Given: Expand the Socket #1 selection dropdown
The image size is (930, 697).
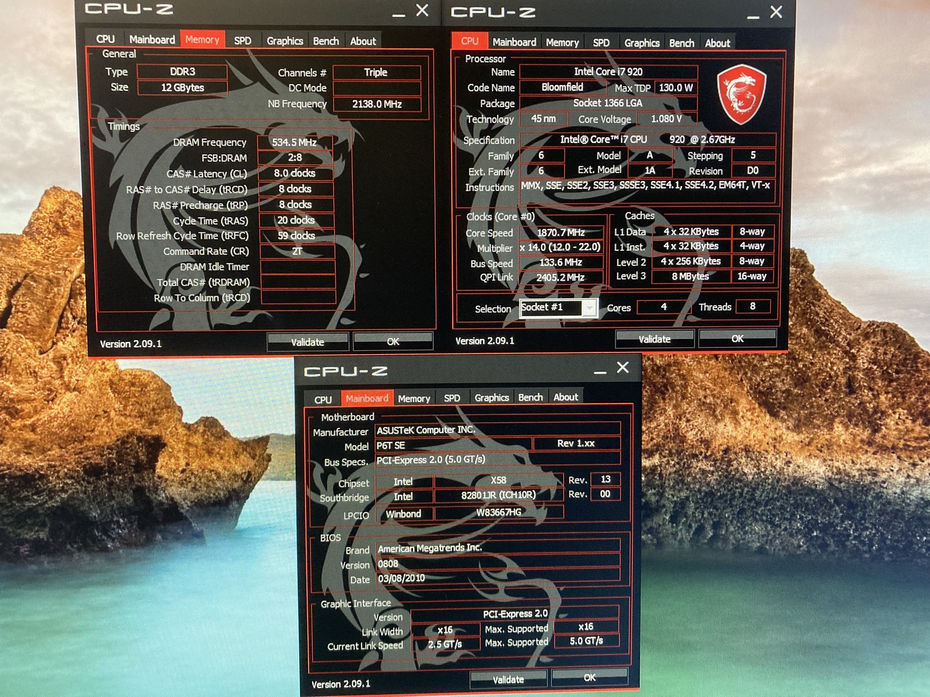Looking at the screenshot, I should point(589,307).
